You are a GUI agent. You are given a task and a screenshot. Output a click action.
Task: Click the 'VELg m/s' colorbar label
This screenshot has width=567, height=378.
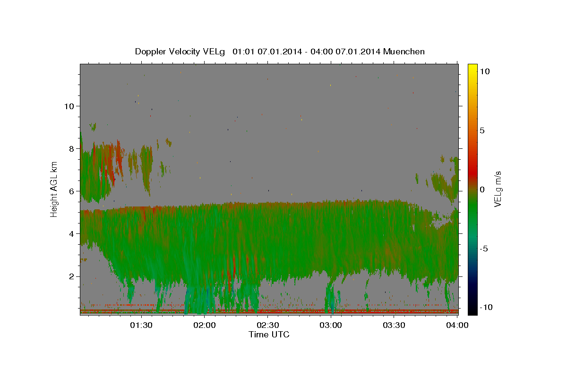[498, 189]
